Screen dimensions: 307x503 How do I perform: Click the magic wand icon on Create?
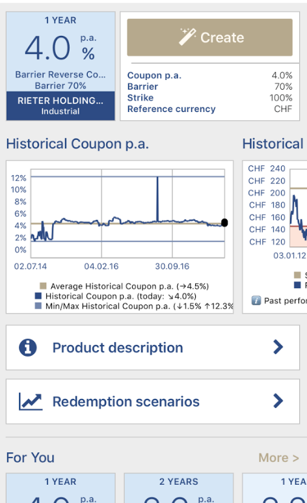(x=188, y=36)
